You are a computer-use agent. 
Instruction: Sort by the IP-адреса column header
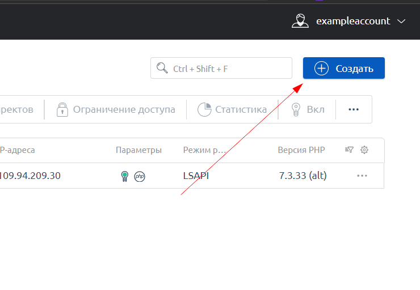pos(17,150)
